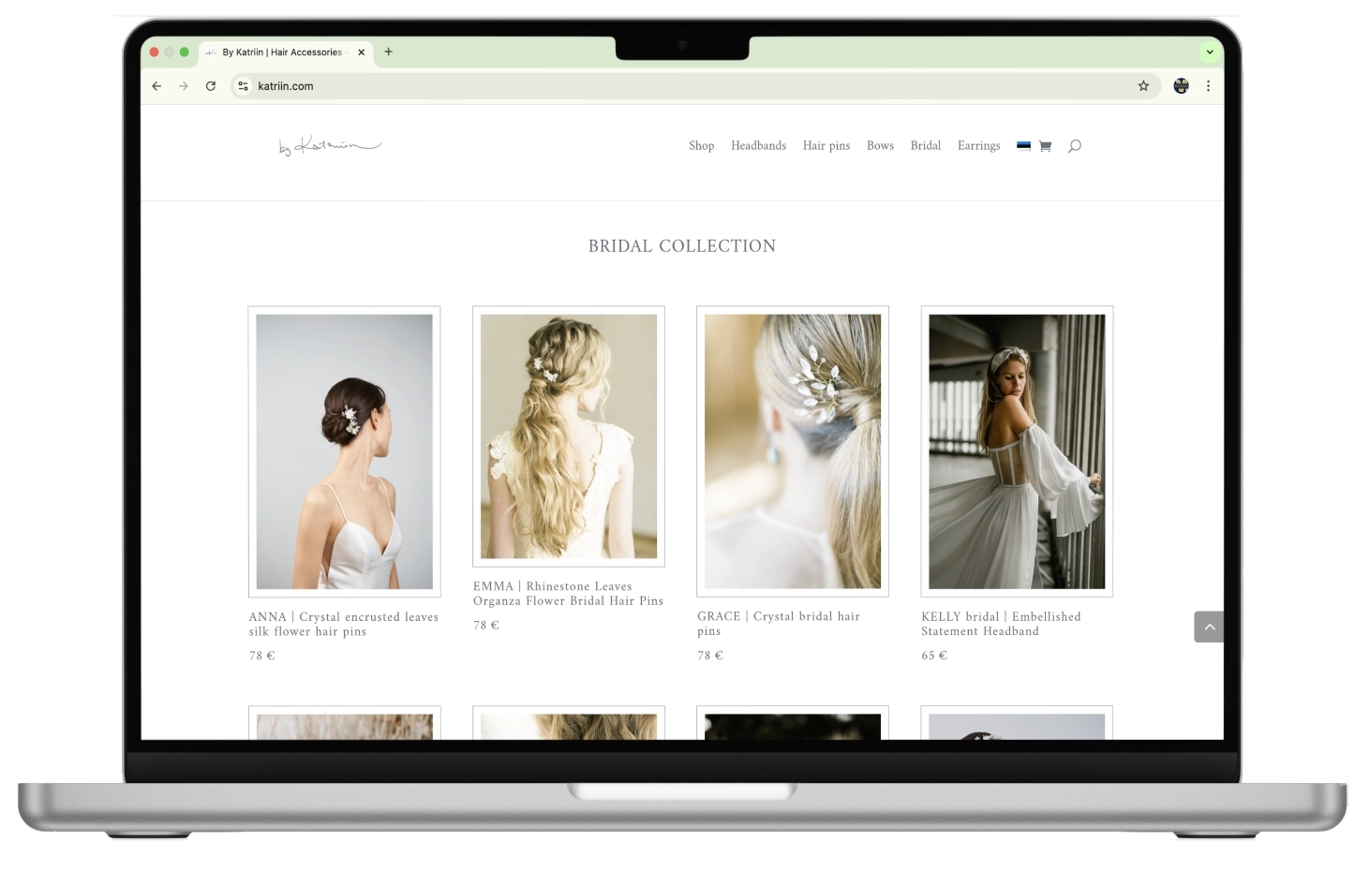Reload the page in the browser
Viewport: 1370px width, 871px height.
click(211, 86)
